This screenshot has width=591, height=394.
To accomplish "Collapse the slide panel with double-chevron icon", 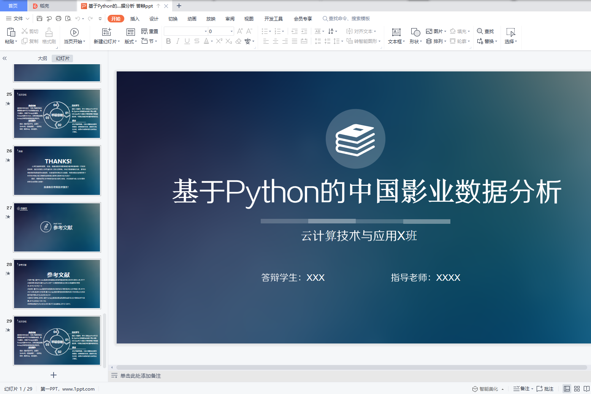I will pos(5,58).
